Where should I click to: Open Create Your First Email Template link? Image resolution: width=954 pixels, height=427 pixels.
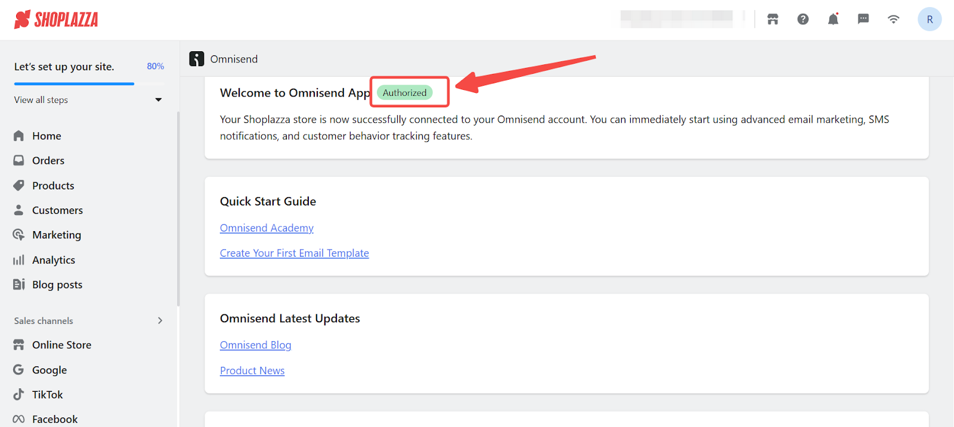pos(295,253)
